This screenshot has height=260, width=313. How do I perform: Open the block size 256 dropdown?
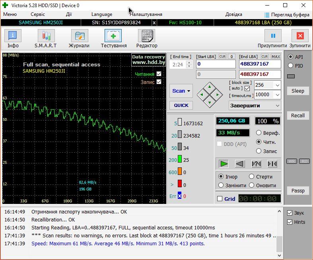click(x=278, y=85)
